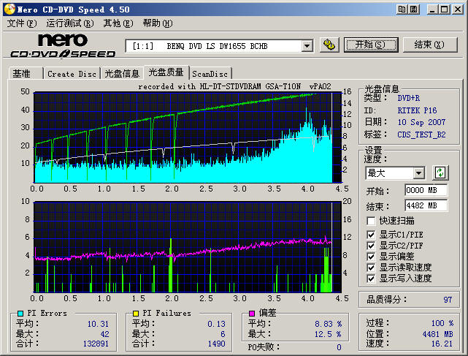The width and height of the screenshot is (468, 356).
Task: Toggle the 快速扫描 quick scan checkbox
Action: [371, 221]
